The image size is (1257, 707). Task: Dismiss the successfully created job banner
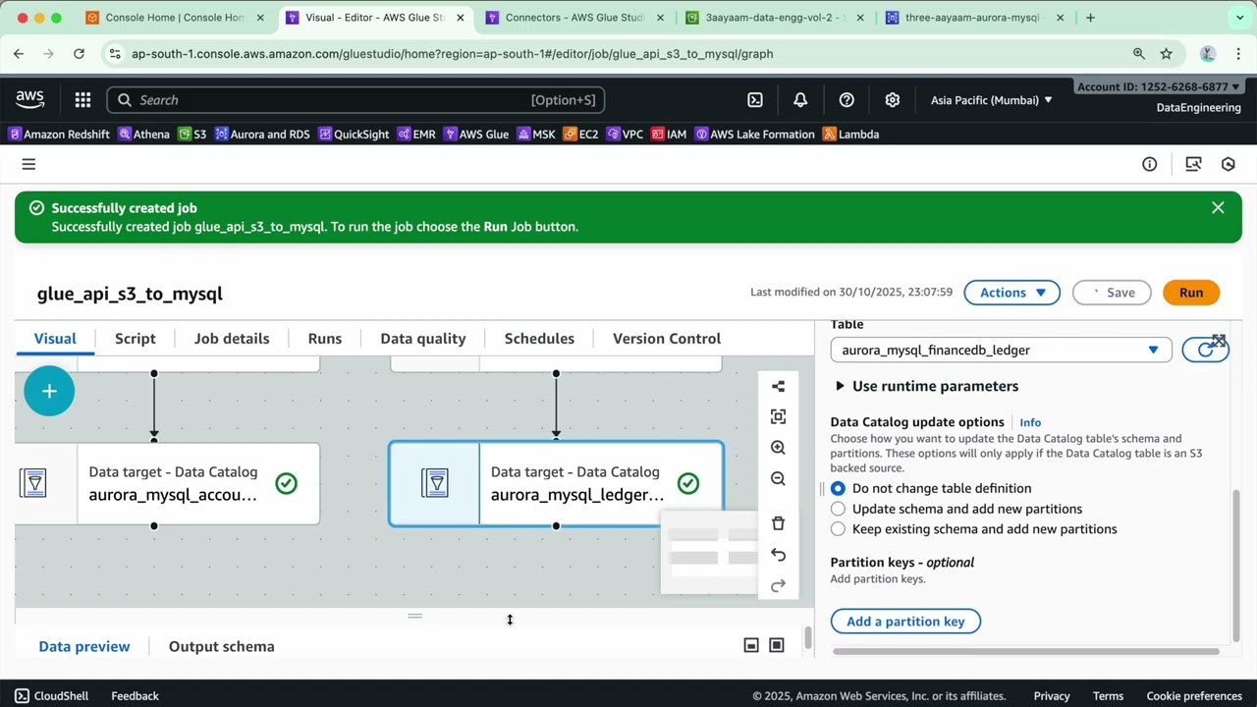[x=1218, y=207]
